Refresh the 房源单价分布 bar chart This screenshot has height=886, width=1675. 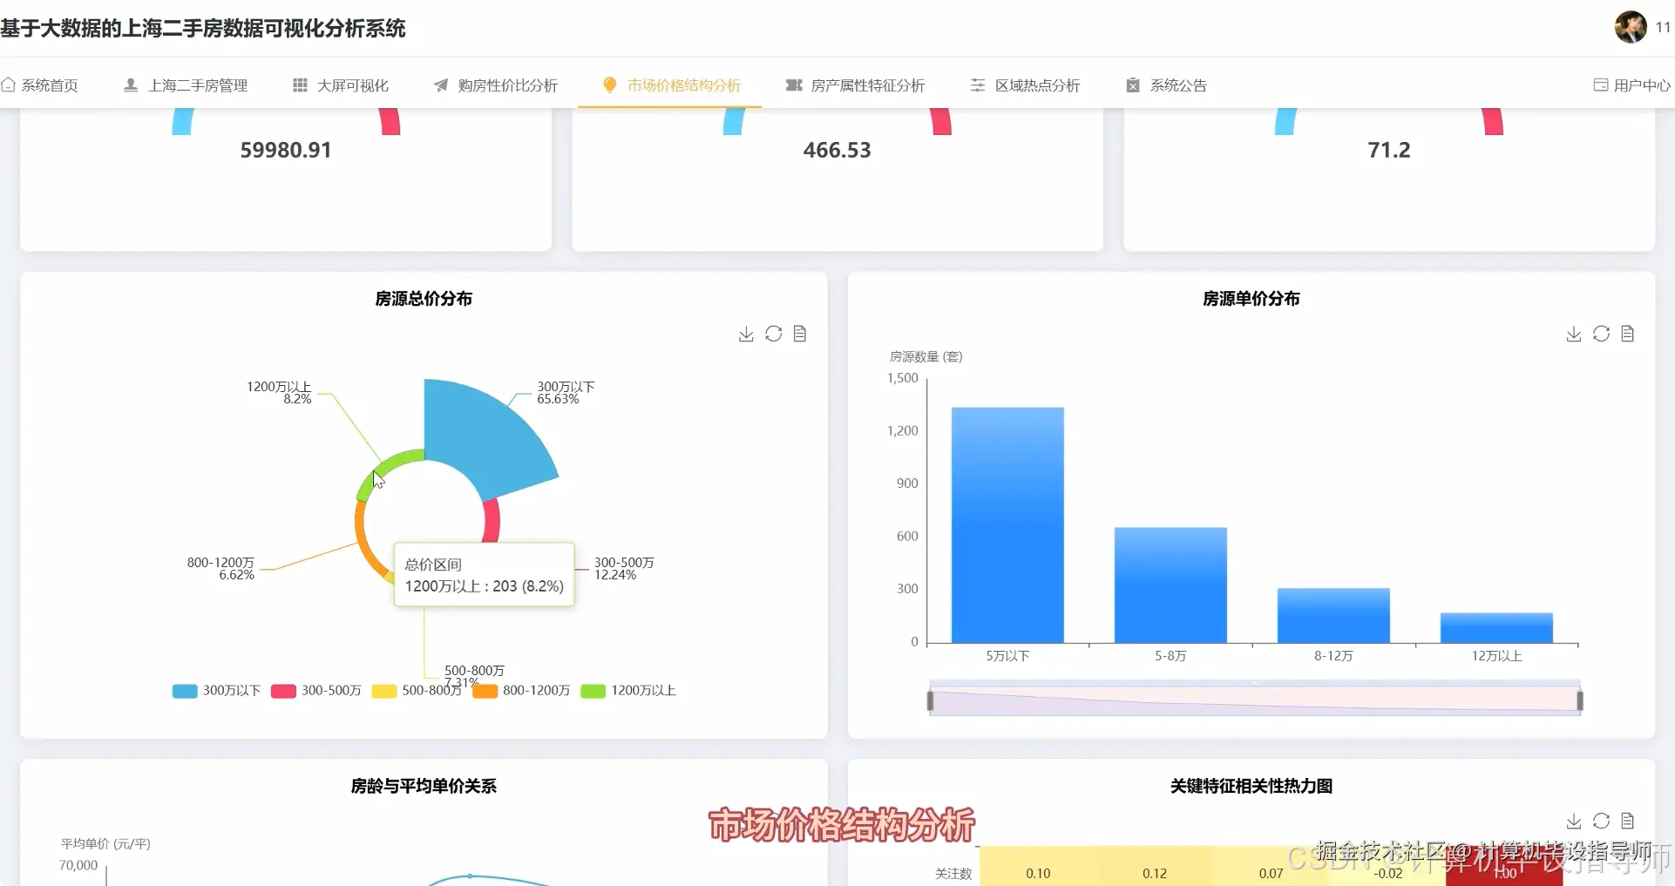pos(1601,333)
